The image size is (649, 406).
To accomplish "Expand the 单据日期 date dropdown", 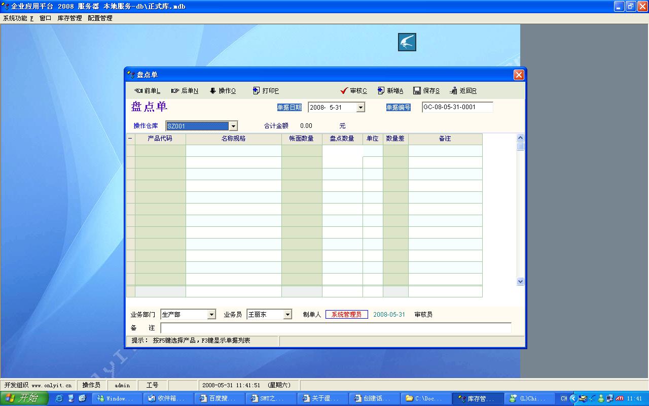I will (x=360, y=108).
